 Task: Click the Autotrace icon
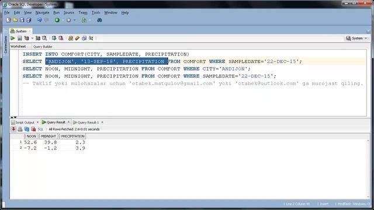[37, 38]
